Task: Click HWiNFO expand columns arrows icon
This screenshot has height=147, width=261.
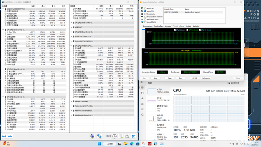Action: [4, 136]
